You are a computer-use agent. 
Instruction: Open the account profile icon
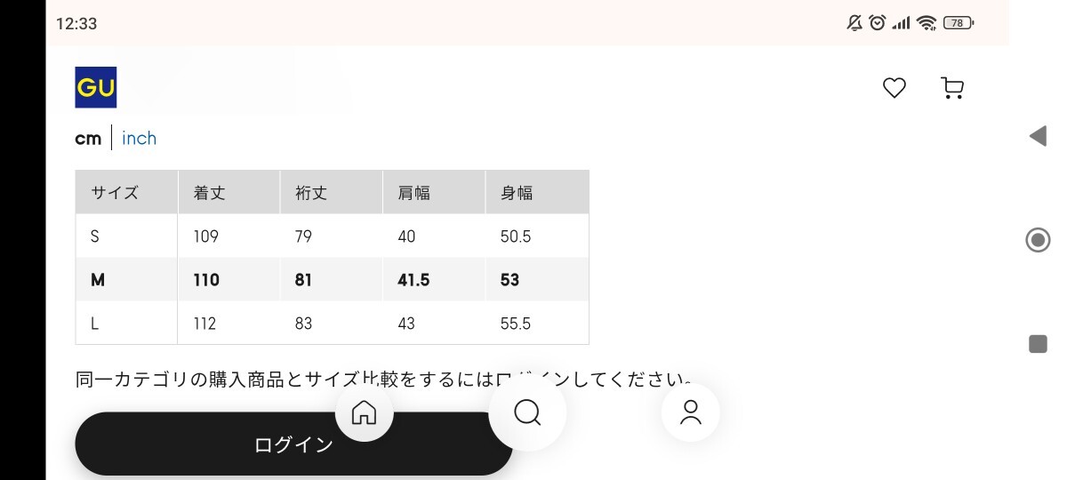[x=690, y=412]
